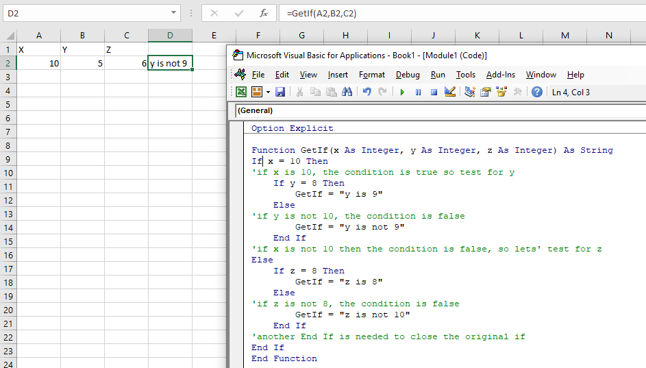Click cell B2 containing 5
The image size is (646, 368).
tap(82, 64)
